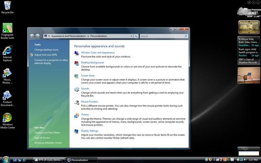Click Adjust font size (DPI) task
This screenshot has height=163, width=261.
[46, 55]
